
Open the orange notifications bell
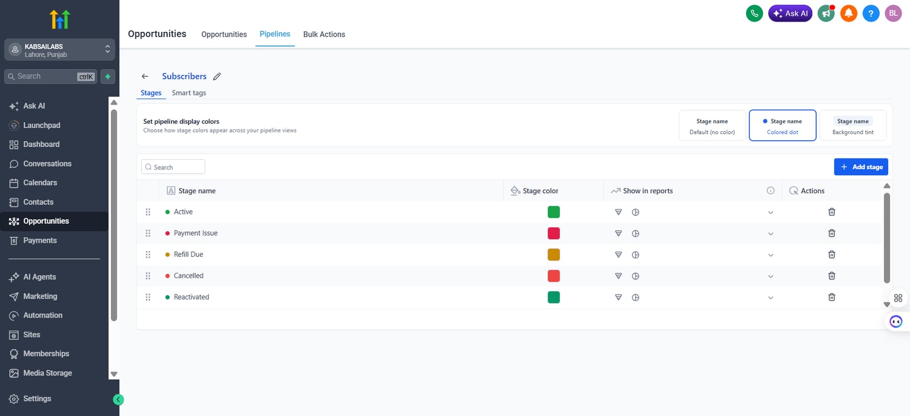[849, 14]
